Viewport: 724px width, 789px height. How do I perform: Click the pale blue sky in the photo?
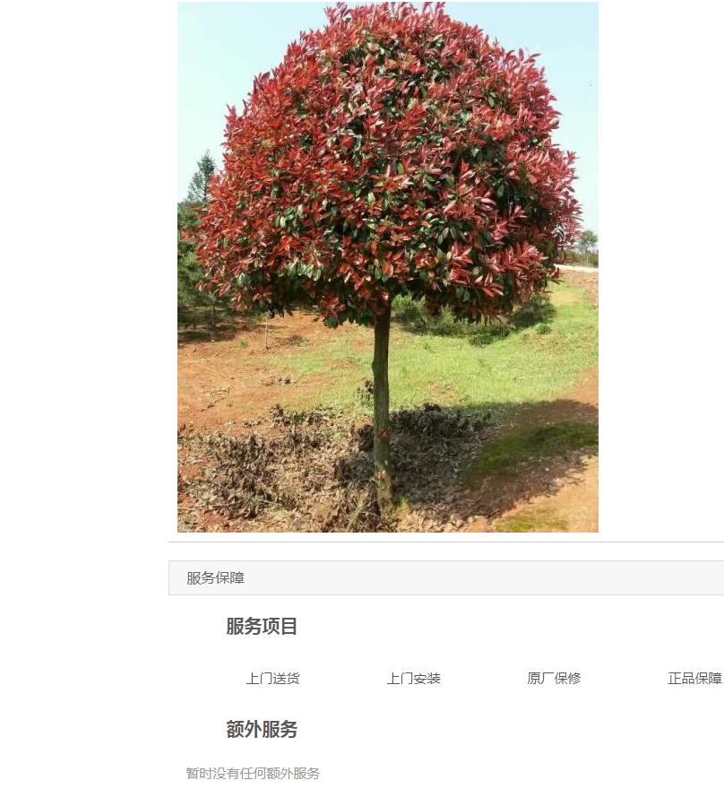click(226, 75)
